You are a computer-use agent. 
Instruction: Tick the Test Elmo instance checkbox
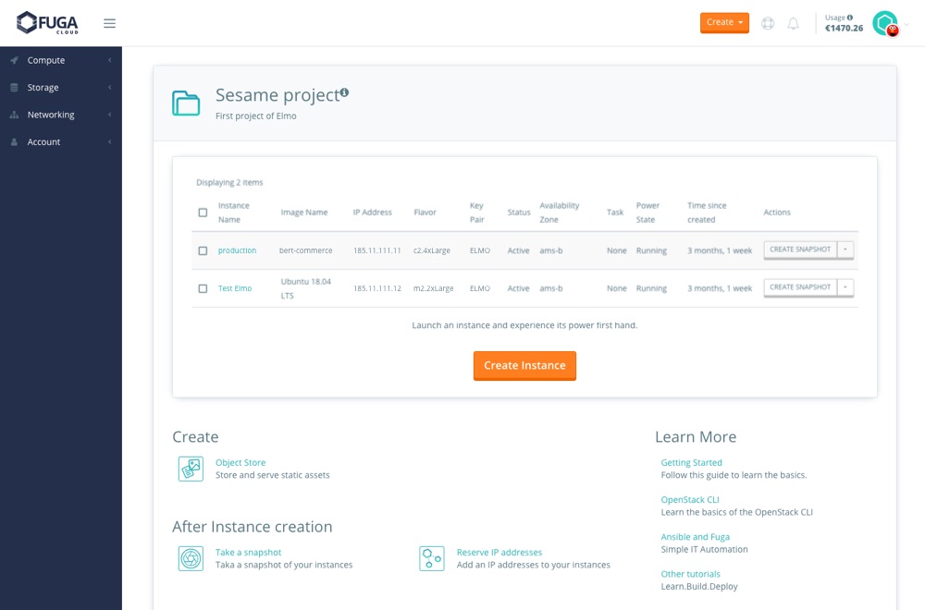click(203, 288)
